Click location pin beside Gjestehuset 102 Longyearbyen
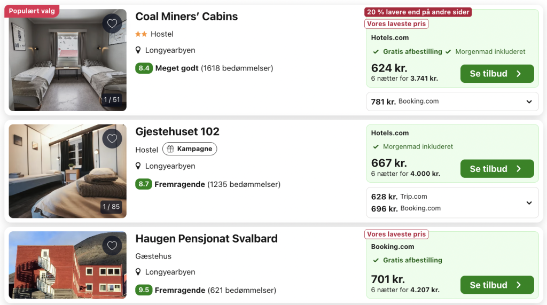The image size is (547, 305). click(x=138, y=166)
